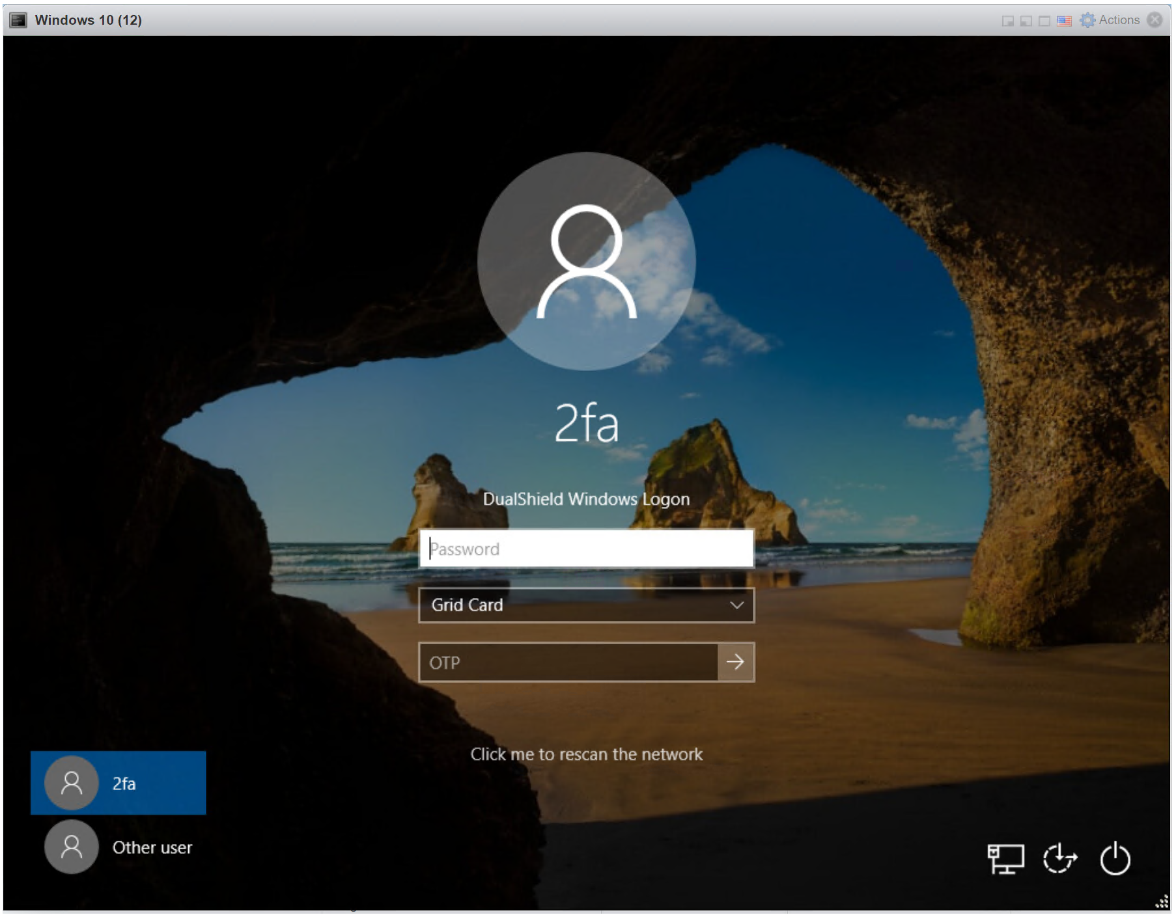Screen dimensions: 1176x915
Task: Click the console monitor icon in title bar
Action: [x=18, y=20]
